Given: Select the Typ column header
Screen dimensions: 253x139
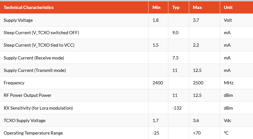Looking at the screenshot, I should (x=176, y=8).
